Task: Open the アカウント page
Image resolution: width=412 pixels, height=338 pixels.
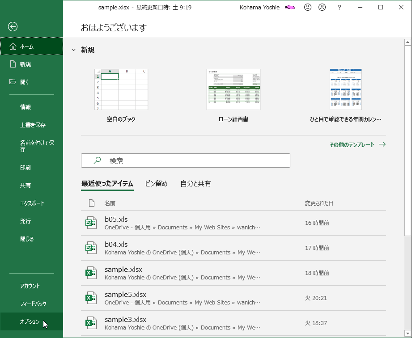Action: (31, 286)
